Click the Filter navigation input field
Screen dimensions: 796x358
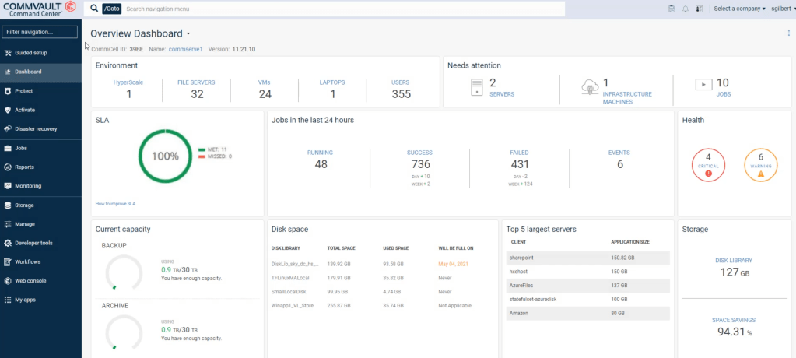coord(40,32)
